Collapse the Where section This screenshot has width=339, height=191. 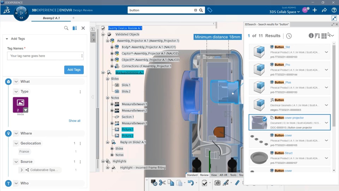(16, 133)
